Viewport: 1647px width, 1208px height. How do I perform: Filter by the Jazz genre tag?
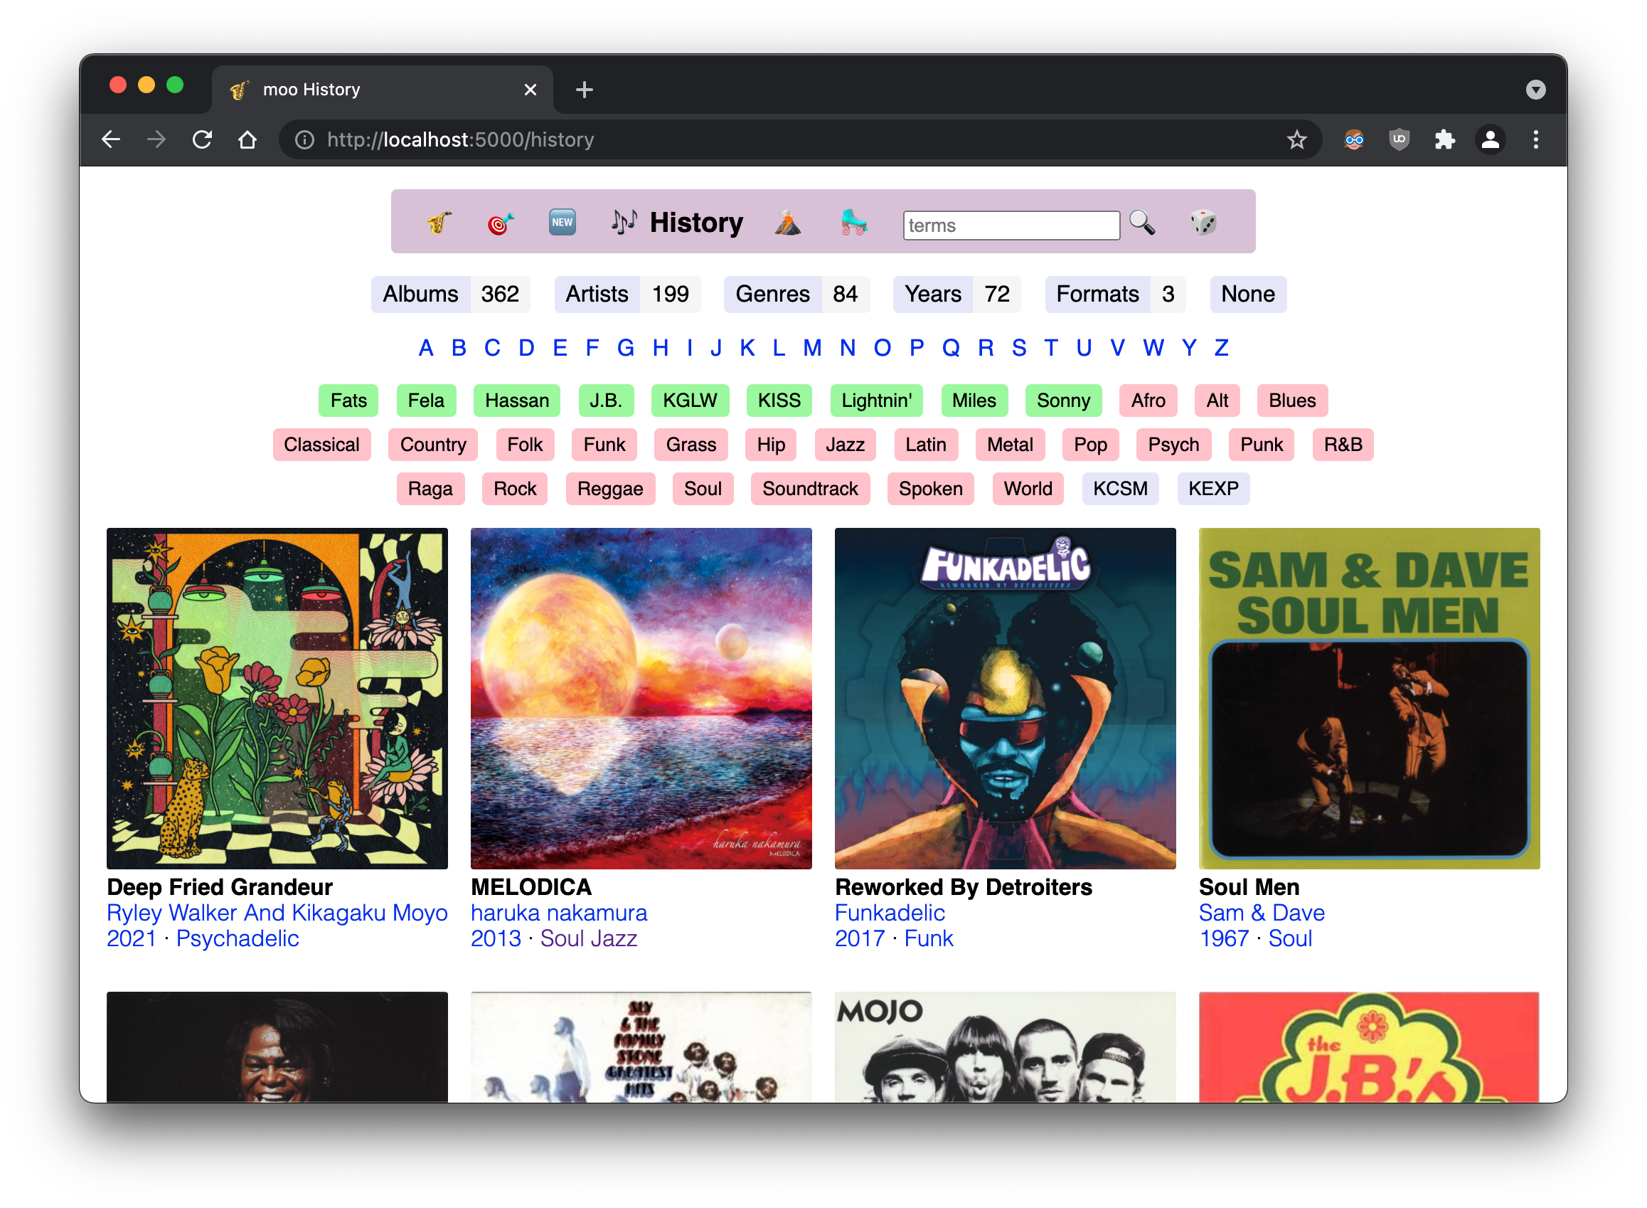[x=844, y=445]
